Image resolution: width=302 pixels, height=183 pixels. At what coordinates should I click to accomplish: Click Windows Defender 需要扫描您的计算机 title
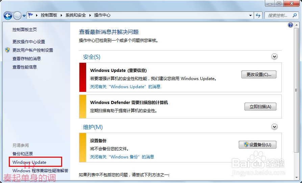[129, 102]
